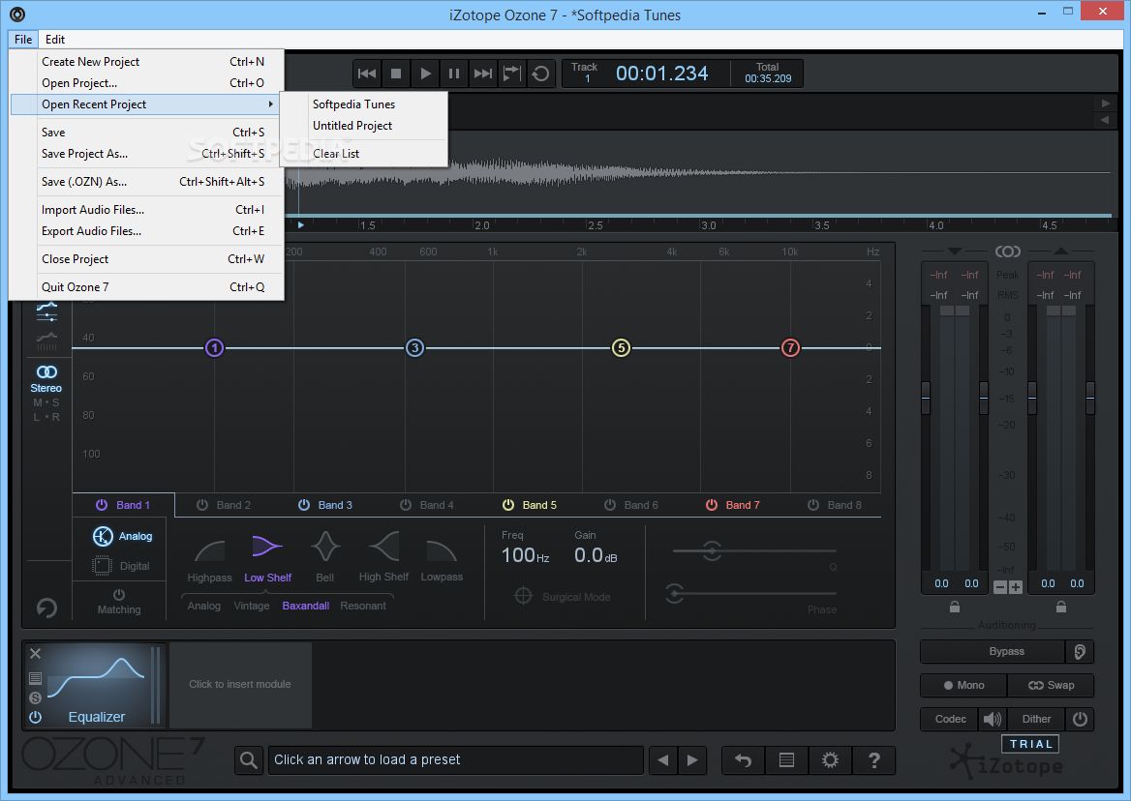Toggle the Equalizer module power button
Viewport: 1131px width, 801px height.
pyautogui.click(x=35, y=718)
